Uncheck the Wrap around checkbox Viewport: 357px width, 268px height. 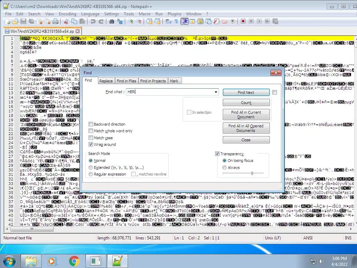[x=91, y=144]
